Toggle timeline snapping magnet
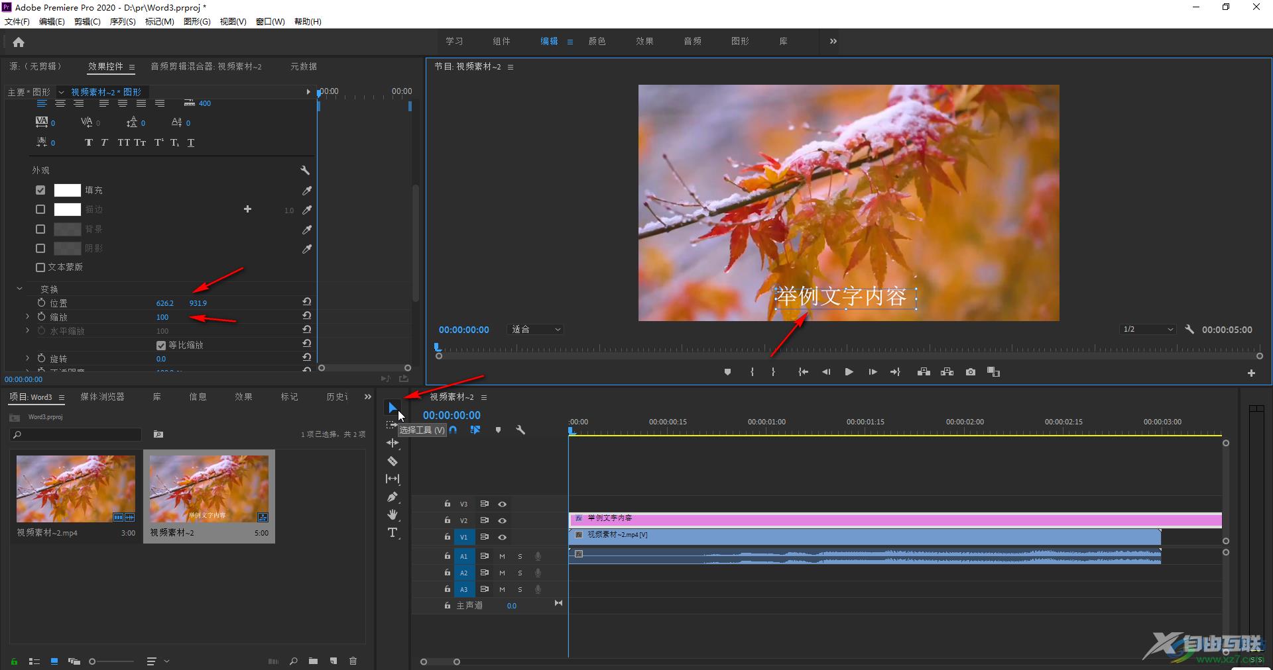The image size is (1273, 670). [x=453, y=430]
